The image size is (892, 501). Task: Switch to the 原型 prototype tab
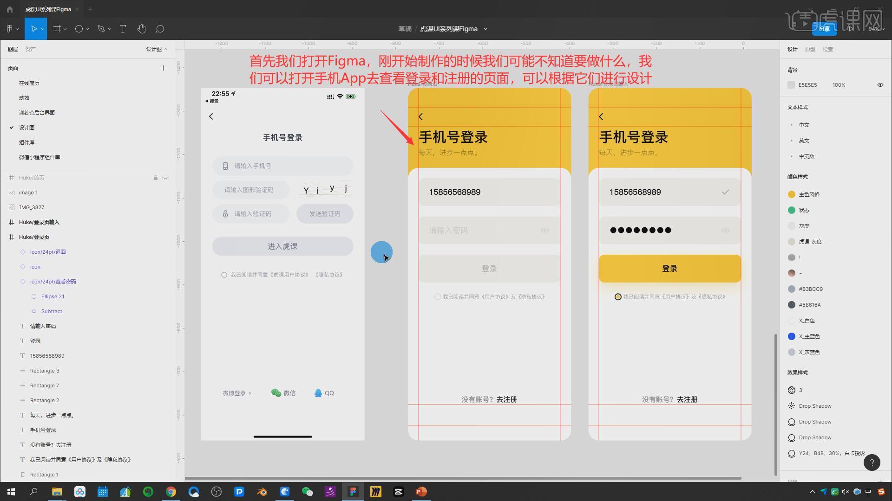click(x=810, y=49)
